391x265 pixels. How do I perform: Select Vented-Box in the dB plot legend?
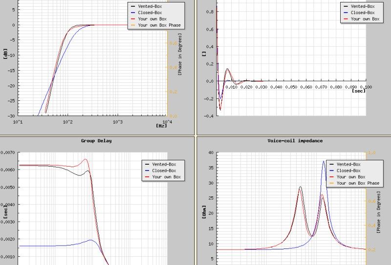point(150,6)
